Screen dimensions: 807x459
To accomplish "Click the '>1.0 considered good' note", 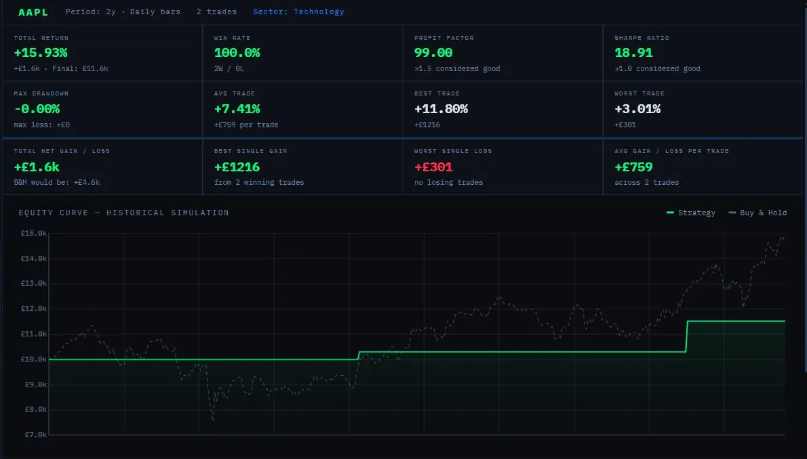I will click(x=657, y=68).
